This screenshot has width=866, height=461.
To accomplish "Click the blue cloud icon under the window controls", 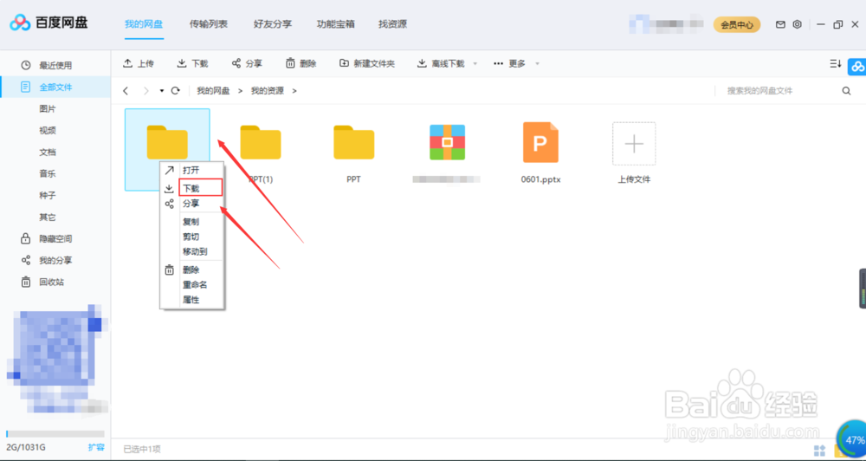I will point(857,67).
